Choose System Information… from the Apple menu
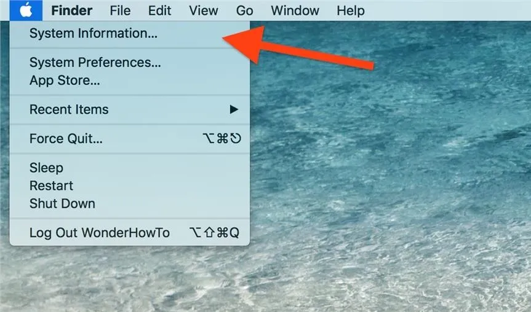Screen dimensions: 531x312 pyautogui.click(x=130, y=33)
